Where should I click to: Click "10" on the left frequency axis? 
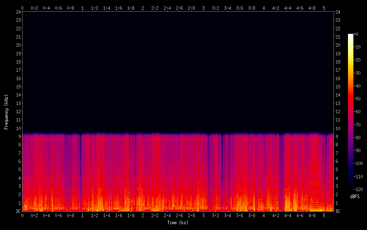18,128
